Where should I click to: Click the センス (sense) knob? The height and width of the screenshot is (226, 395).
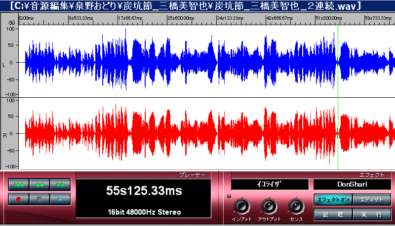coord(296,206)
